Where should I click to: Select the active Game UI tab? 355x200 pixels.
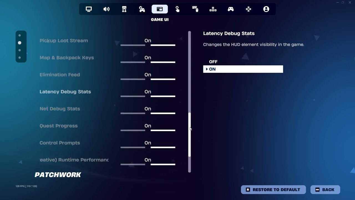click(x=160, y=9)
